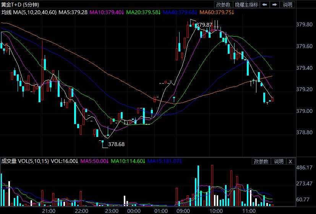
Task: Select the 均线 MA(5,10,20,40,60) indicator label
Action: coord(29,12)
